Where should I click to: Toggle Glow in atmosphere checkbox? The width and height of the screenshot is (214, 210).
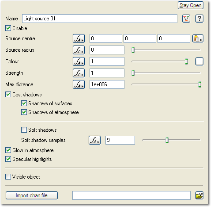pyautogui.click(x=8, y=150)
